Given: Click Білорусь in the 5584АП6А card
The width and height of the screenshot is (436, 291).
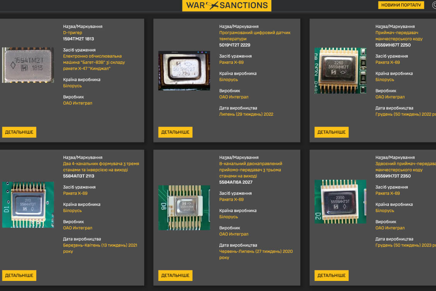Looking at the screenshot, I should [228, 216].
